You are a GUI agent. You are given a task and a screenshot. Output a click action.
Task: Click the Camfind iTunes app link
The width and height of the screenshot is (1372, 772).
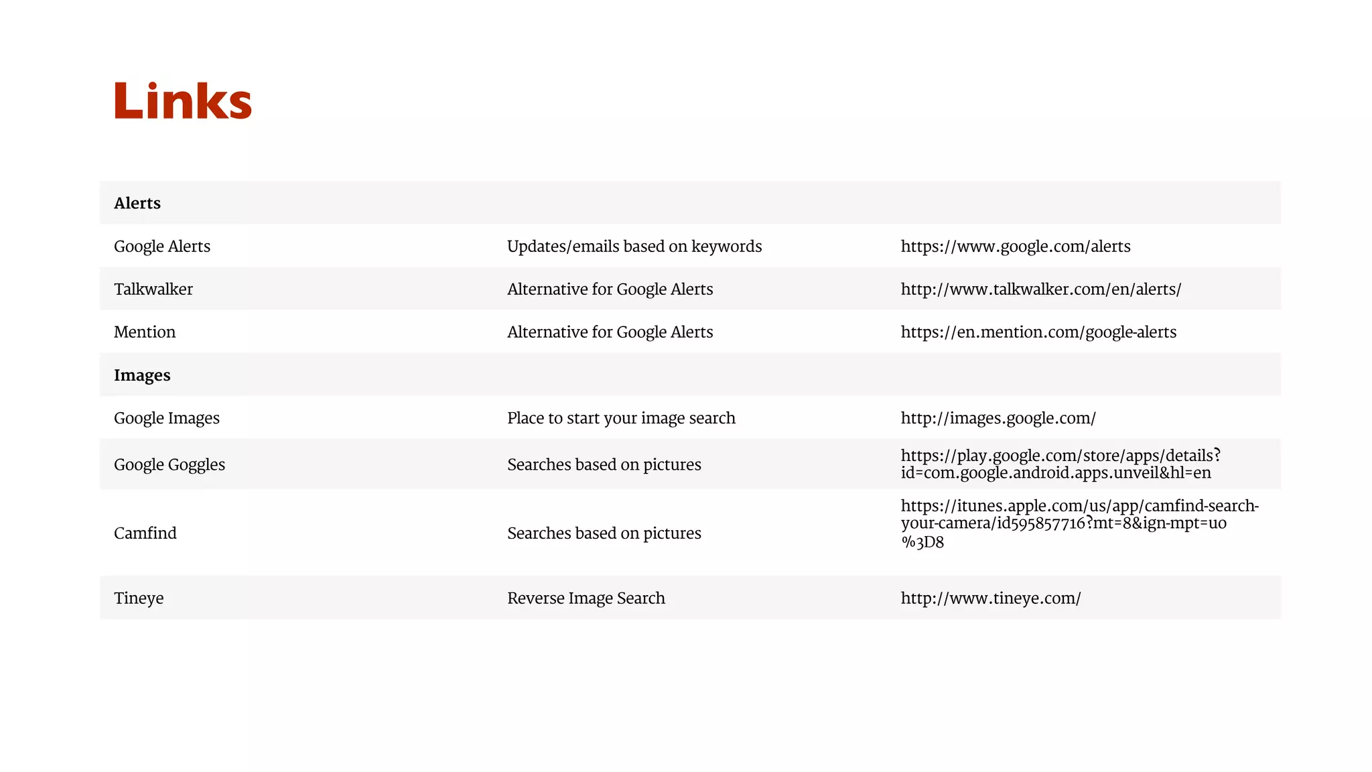point(1079,523)
